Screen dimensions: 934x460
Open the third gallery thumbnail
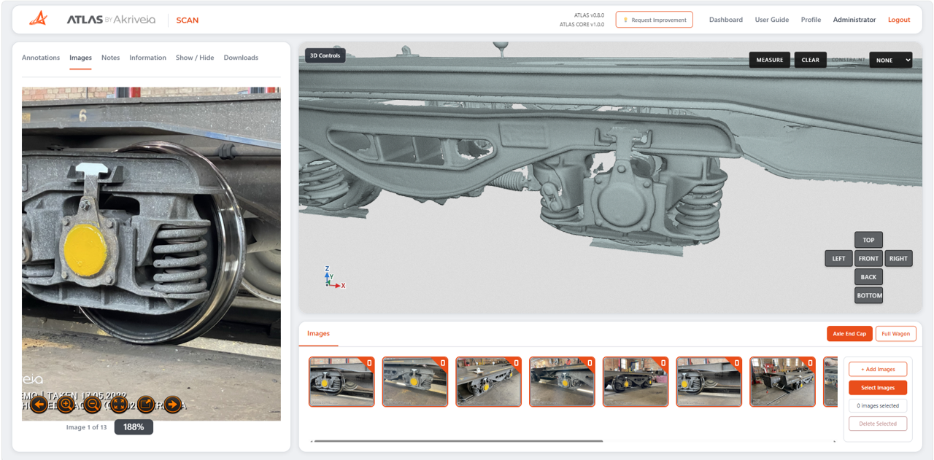click(x=489, y=381)
